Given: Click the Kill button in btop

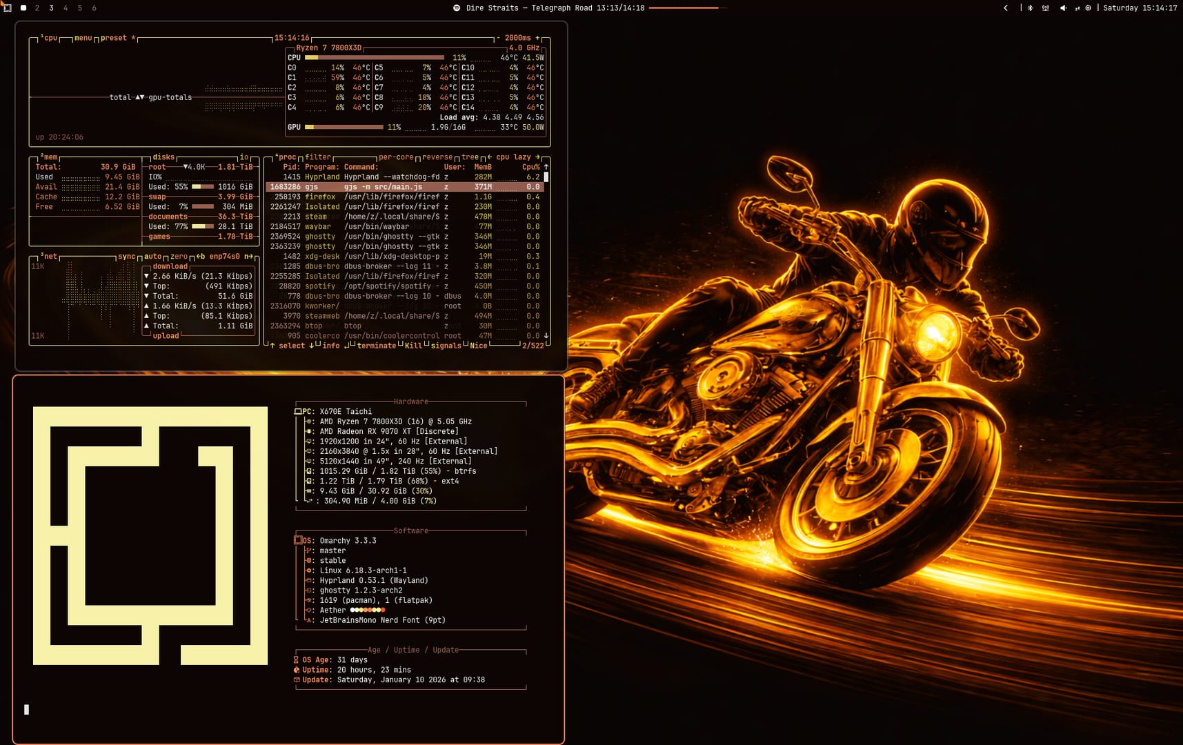Looking at the screenshot, I should (x=413, y=346).
